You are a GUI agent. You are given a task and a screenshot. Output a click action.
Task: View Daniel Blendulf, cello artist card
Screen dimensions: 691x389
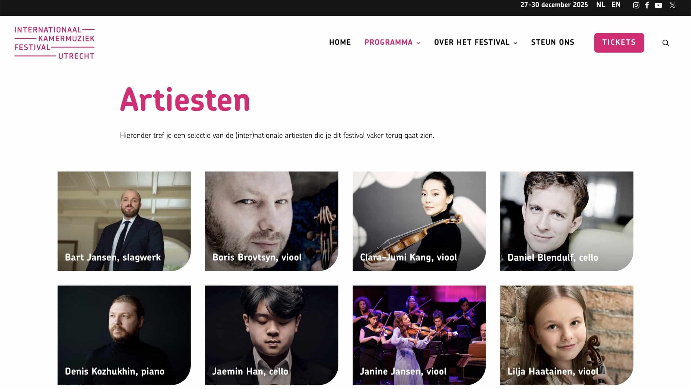(x=566, y=221)
